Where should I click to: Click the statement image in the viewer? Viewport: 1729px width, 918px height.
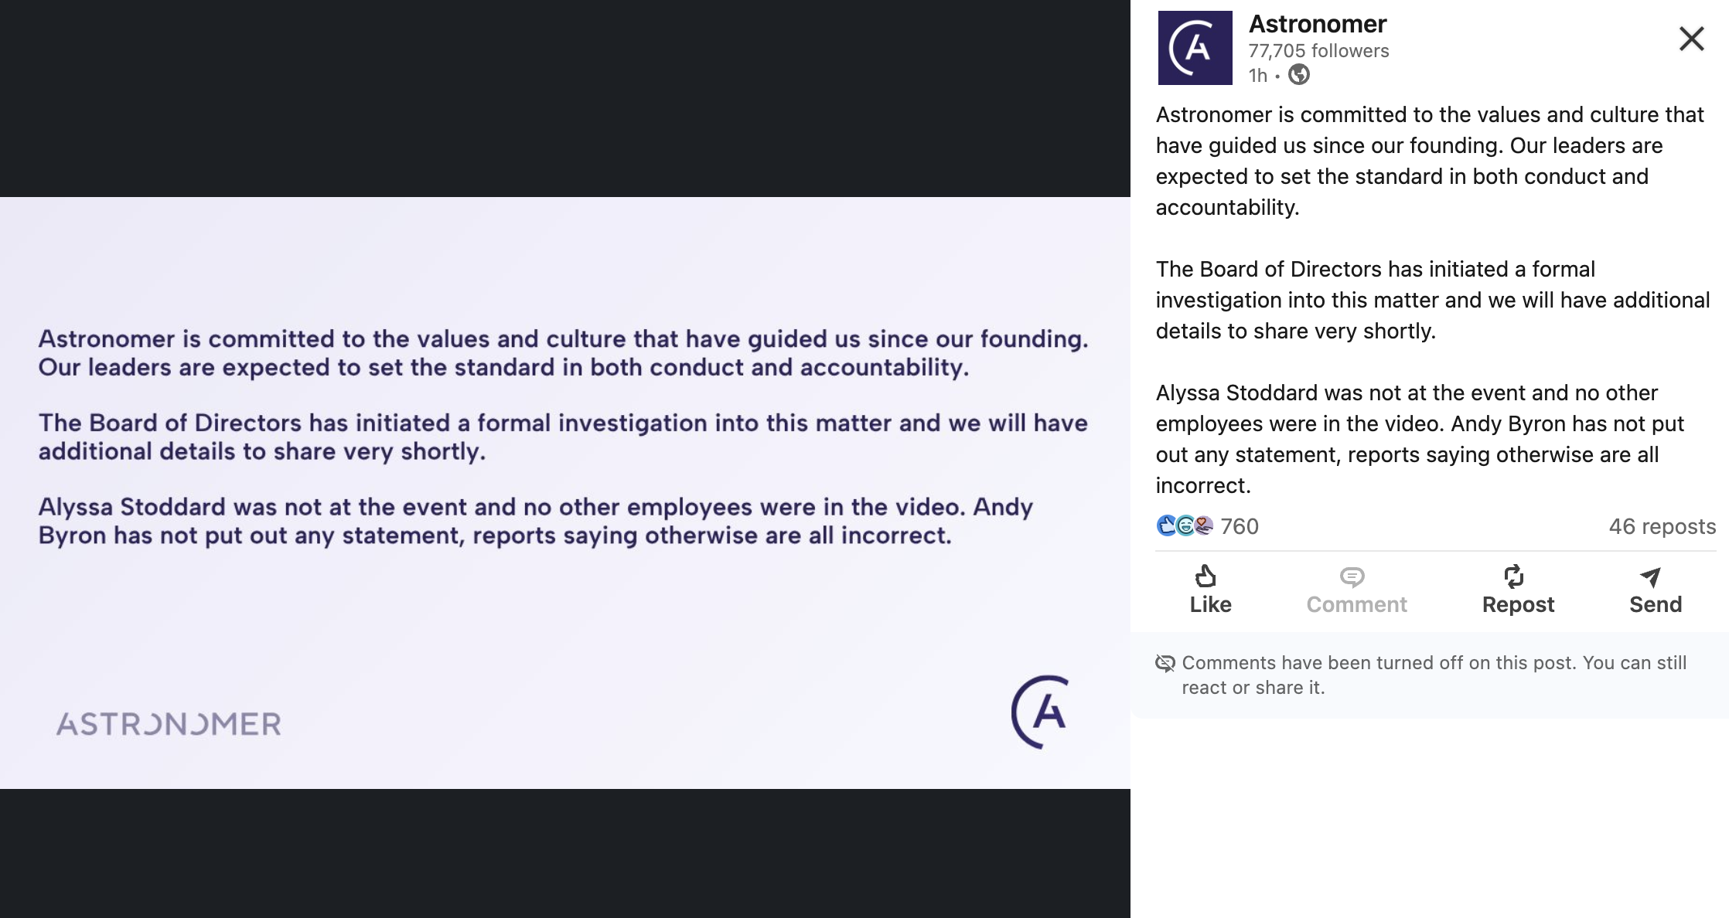click(x=565, y=493)
